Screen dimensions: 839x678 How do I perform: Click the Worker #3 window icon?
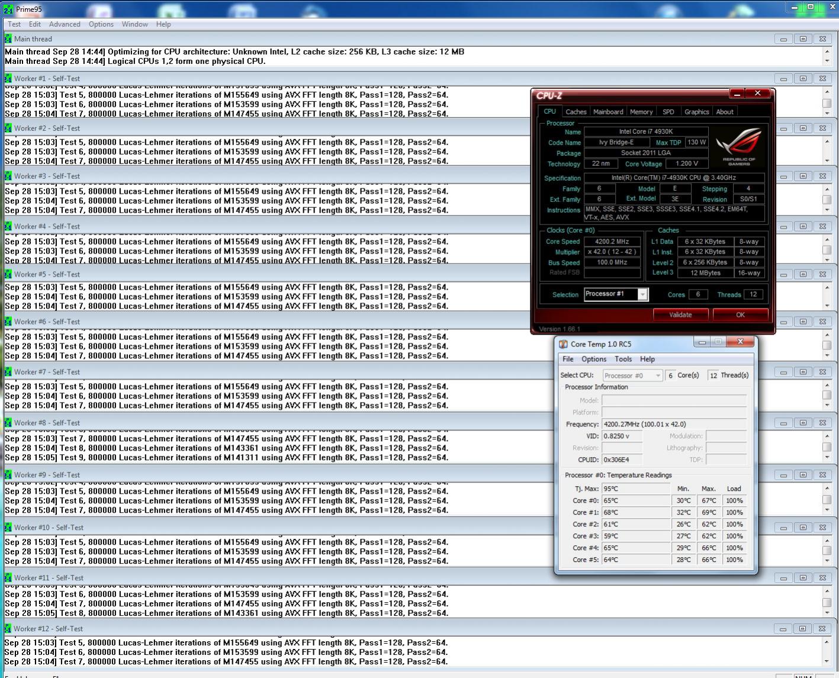(x=8, y=176)
